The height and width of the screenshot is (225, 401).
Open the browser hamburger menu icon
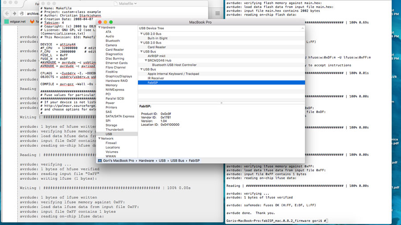(217, 13)
